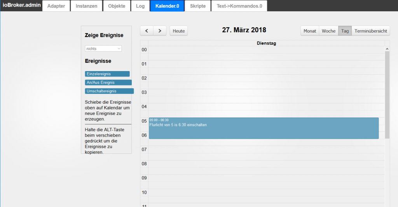Image resolution: width=398 pixels, height=207 pixels.
Task: Click the Heute button
Action: tap(179, 31)
